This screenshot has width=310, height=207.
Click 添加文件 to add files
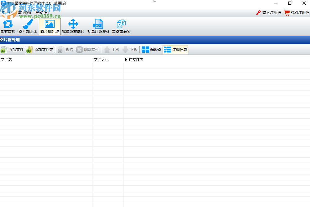[12, 50]
